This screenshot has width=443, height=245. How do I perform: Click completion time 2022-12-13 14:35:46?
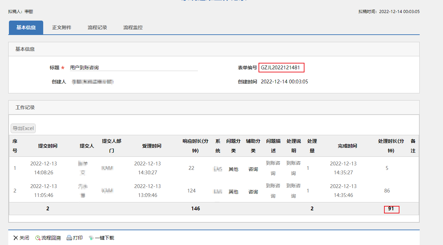coord(343,191)
